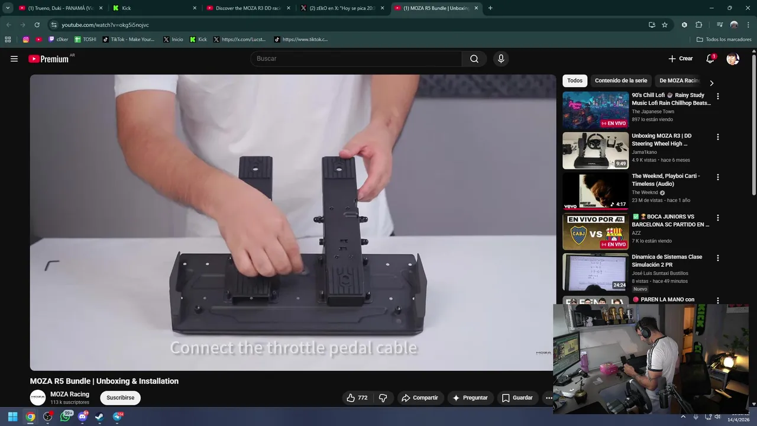Viewport: 757px width, 426px height.
Task: Open Todos los marcadores folder
Action: [724, 40]
